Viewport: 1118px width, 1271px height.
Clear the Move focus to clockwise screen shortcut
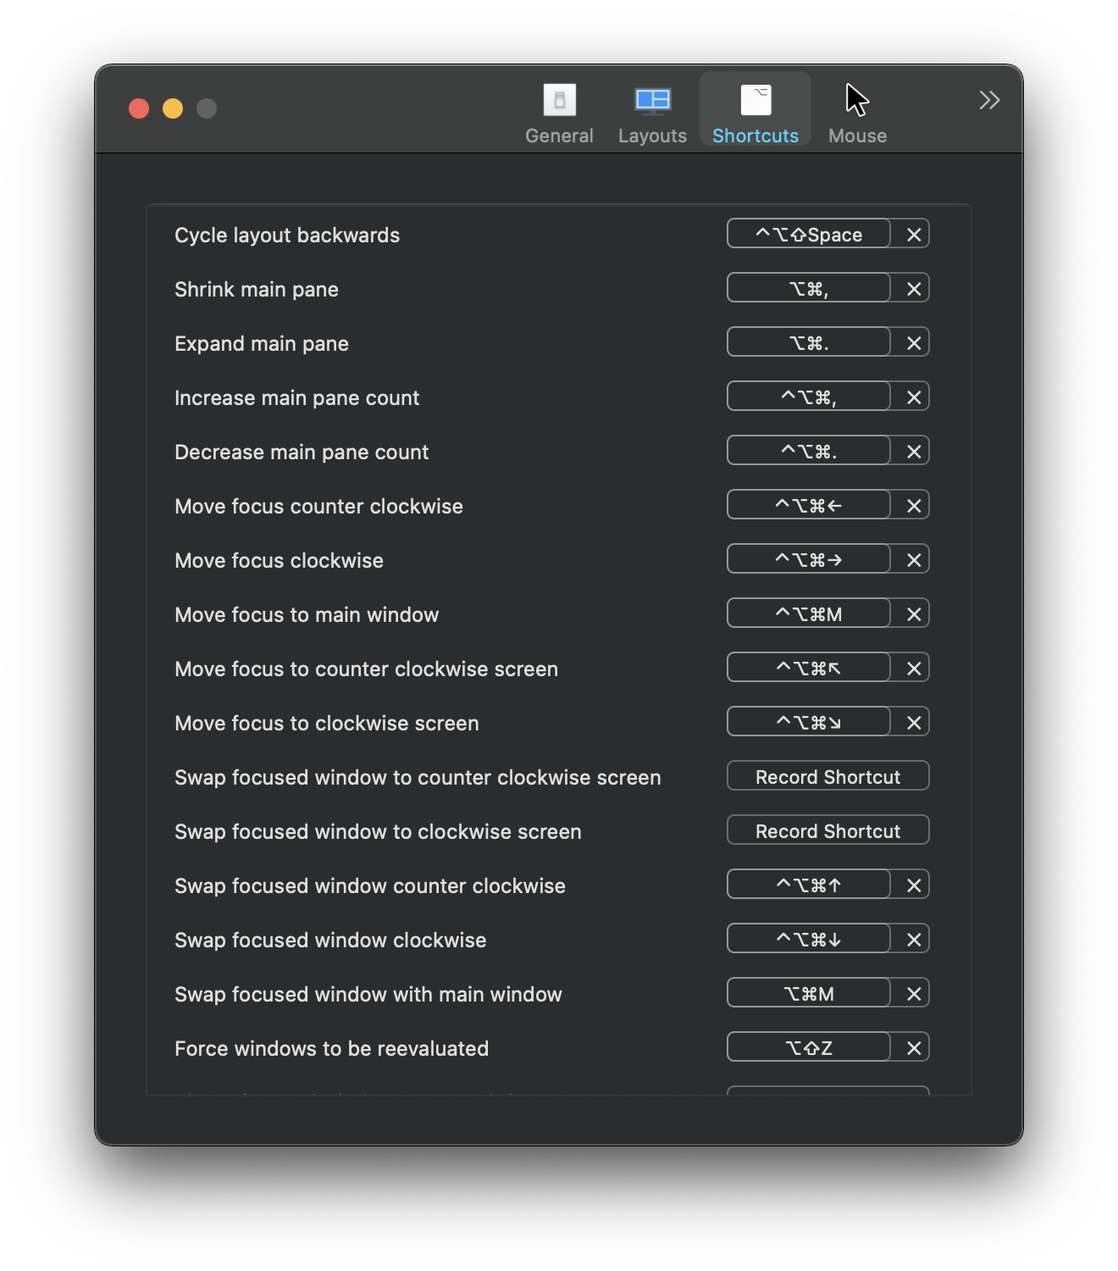click(x=913, y=723)
